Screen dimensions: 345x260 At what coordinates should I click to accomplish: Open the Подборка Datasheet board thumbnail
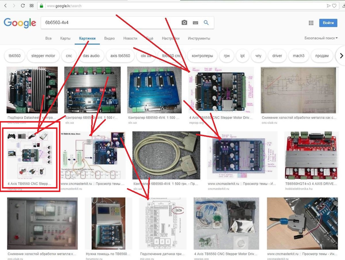click(32, 90)
